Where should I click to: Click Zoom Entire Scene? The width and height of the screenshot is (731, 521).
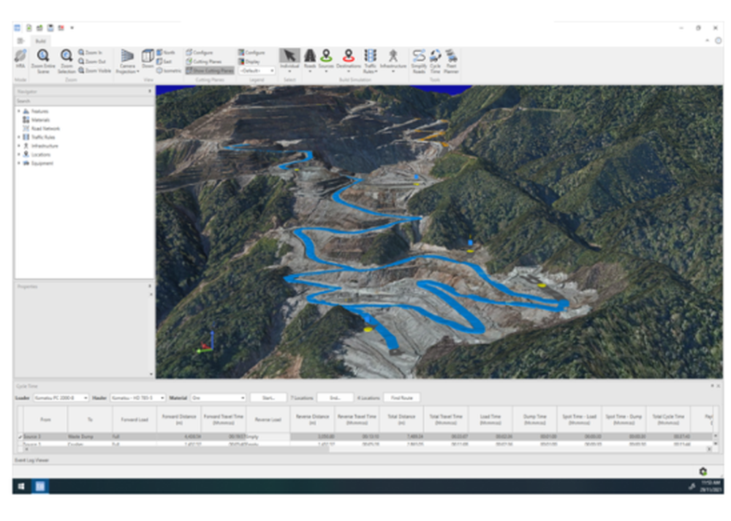43,61
